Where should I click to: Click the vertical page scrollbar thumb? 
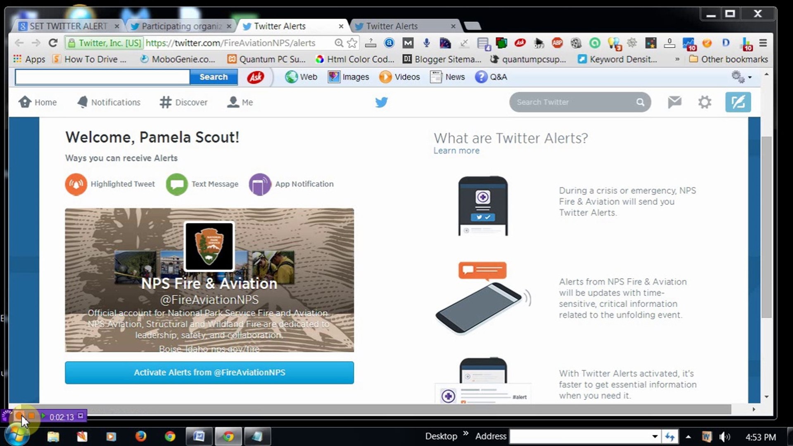767,227
